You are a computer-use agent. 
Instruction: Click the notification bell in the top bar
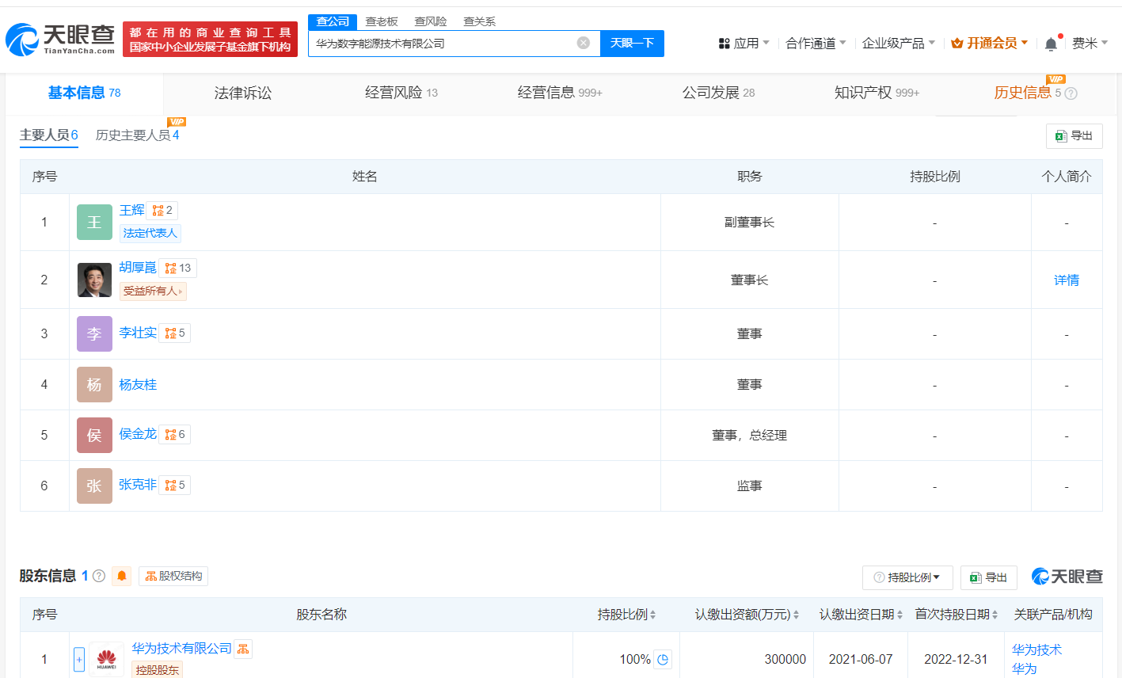pyautogui.click(x=1051, y=44)
